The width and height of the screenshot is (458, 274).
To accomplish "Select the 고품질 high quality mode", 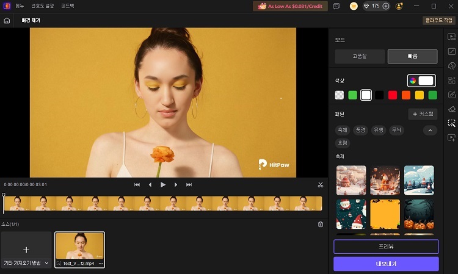I will click(x=360, y=56).
